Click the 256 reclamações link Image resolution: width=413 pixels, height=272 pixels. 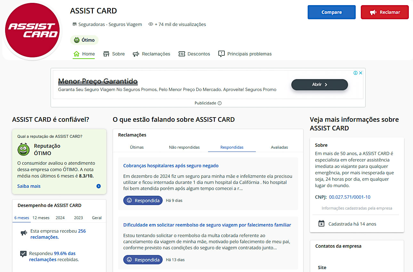pyautogui.click(x=58, y=234)
